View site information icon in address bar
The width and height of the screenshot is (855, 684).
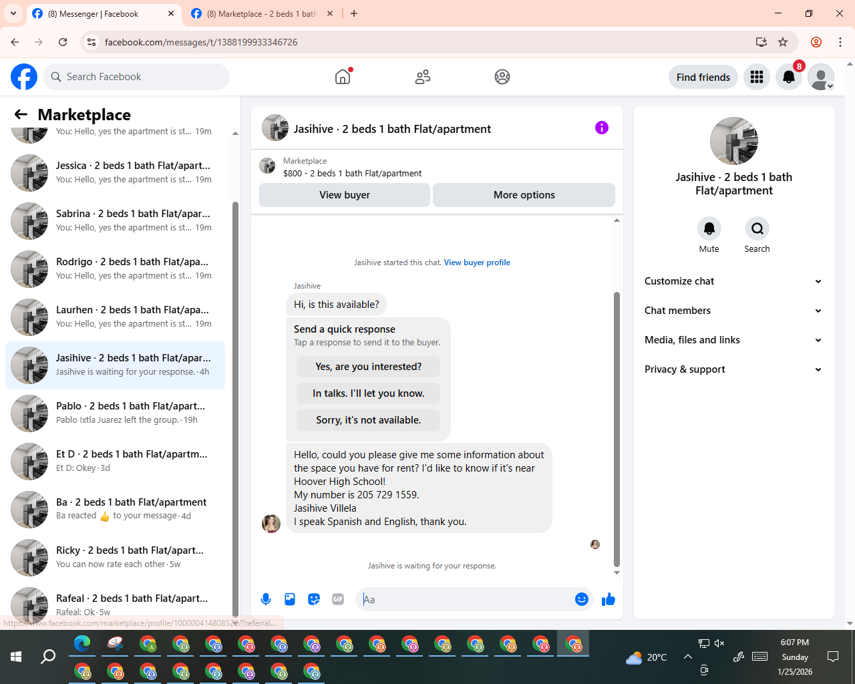click(92, 42)
